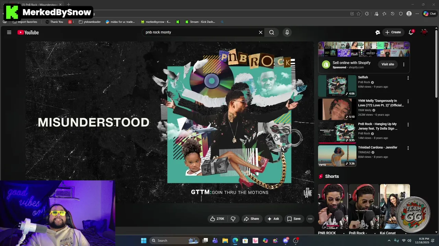Dislike the Misunderstood video
This screenshot has height=246, width=439.
tap(233, 219)
